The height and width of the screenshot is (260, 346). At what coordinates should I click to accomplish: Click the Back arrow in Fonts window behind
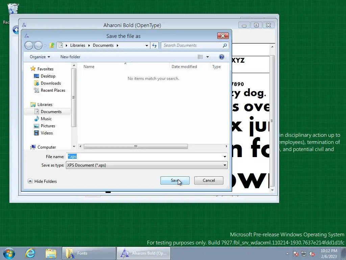[16, 30]
